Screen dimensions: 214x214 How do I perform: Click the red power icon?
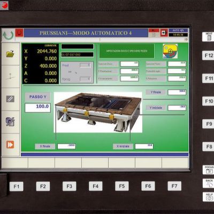pyautogui.click(x=19, y=33)
